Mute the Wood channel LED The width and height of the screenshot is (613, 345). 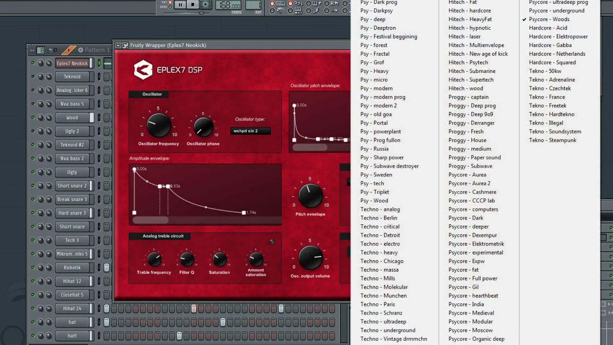point(33,117)
